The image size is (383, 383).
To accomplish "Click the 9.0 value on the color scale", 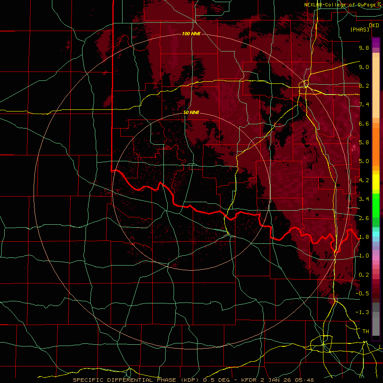I will click(x=364, y=67).
